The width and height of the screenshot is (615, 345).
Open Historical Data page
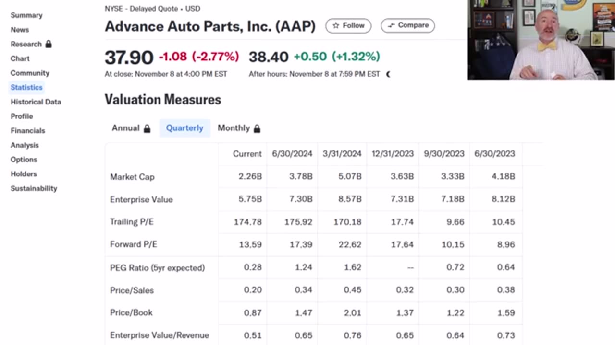point(36,102)
